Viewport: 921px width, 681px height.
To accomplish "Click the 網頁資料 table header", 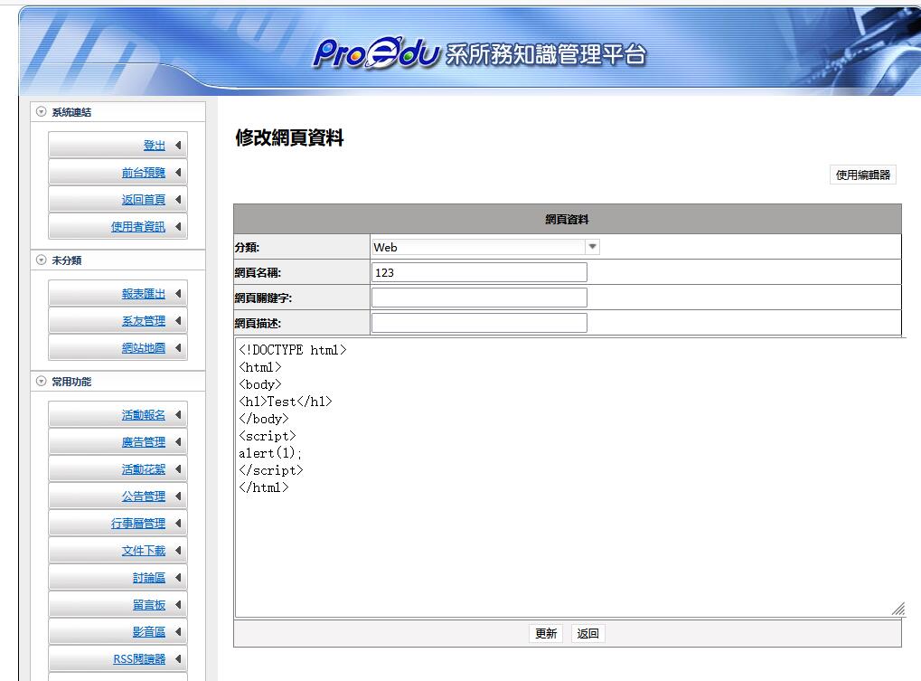I will 567,219.
